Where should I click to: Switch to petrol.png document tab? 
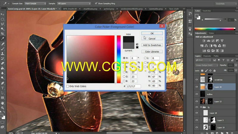109,9
